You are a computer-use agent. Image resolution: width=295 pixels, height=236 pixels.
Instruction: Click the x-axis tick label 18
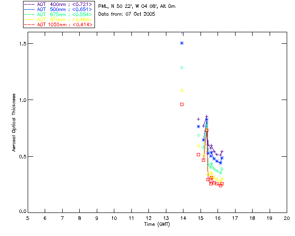pyautogui.click(x=252, y=218)
